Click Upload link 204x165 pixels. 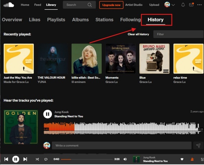pos(154,5)
